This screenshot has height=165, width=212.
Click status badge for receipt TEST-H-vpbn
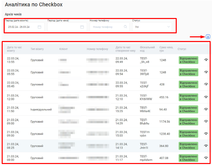(x=188, y=134)
